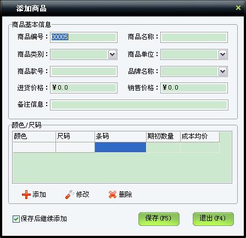Screen dimensions: 246x238
Task: Click the wrench 修改 edit icon
Action: click(x=69, y=195)
